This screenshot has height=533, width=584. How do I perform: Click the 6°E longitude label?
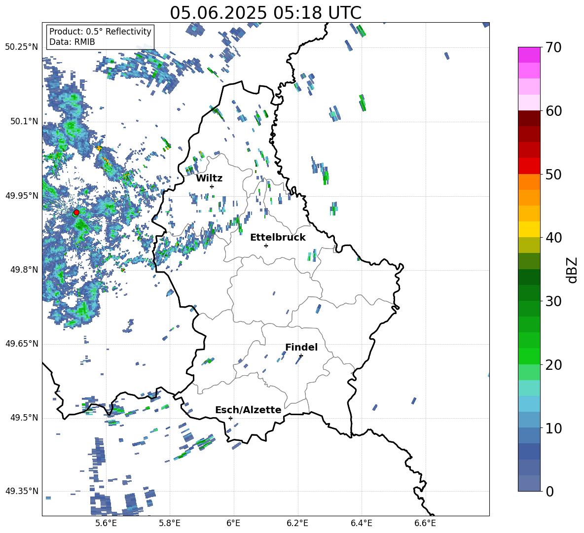click(233, 523)
